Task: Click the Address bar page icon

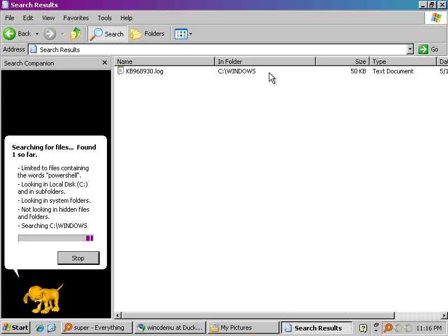Action: point(34,49)
